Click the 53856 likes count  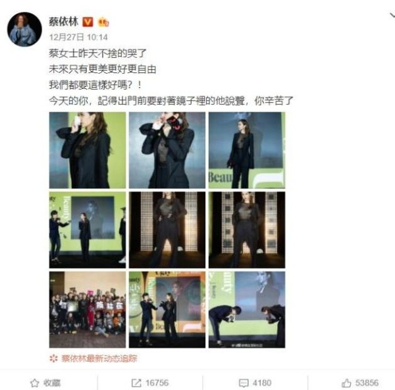[367, 383]
